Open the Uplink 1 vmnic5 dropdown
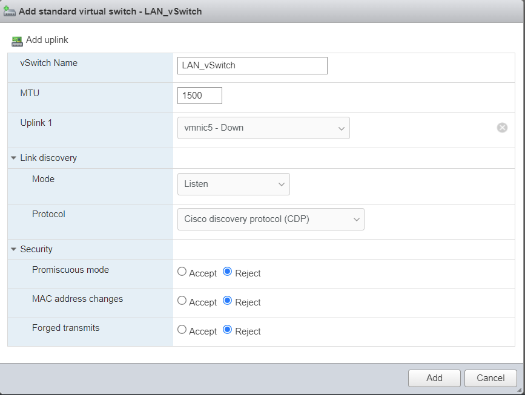 pyautogui.click(x=263, y=128)
